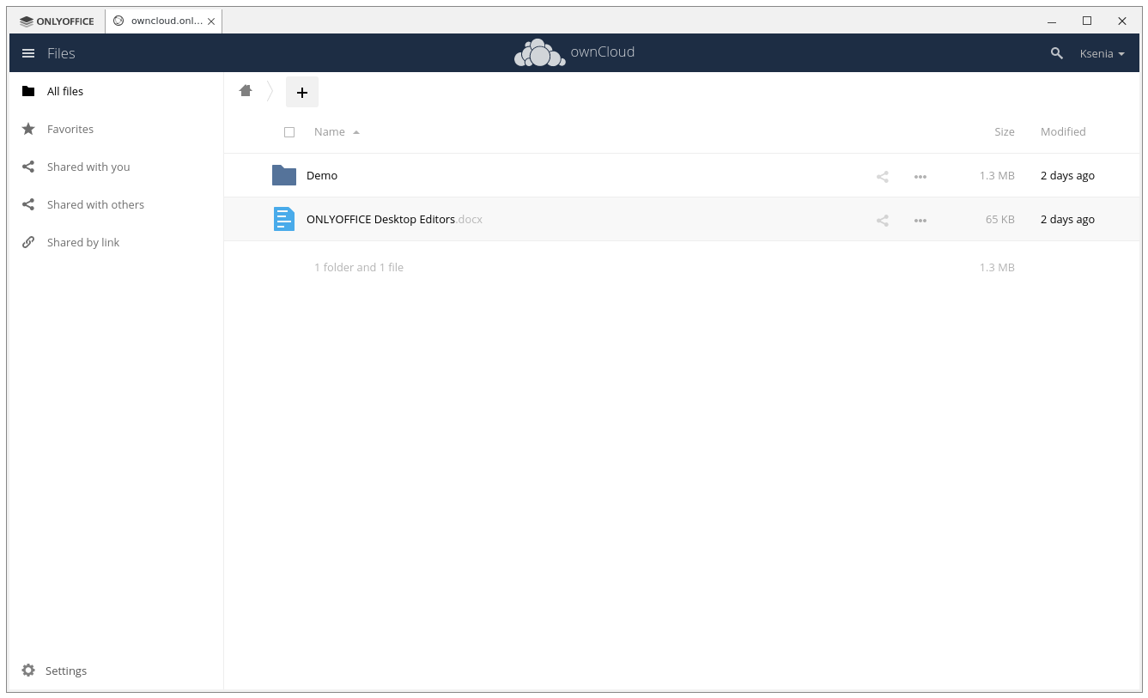Click '1 folder and 1 file' summary
Image resolution: width=1148 pixels, height=698 pixels.
[x=359, y=267]
